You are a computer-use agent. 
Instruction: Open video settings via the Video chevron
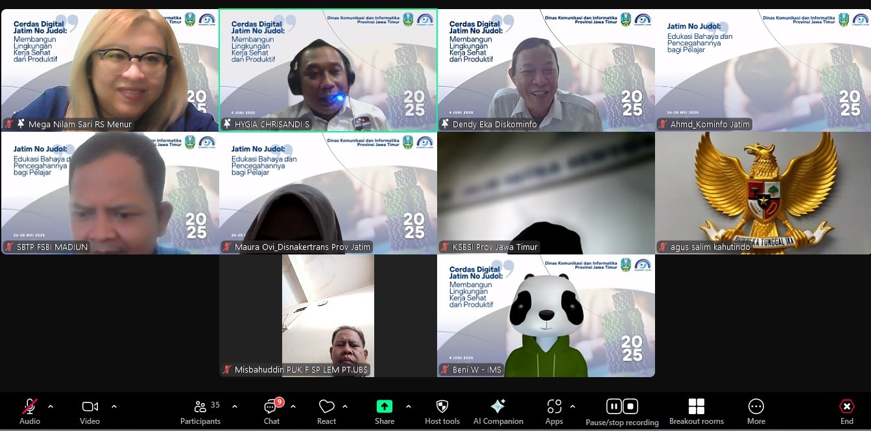click(113, 407)
